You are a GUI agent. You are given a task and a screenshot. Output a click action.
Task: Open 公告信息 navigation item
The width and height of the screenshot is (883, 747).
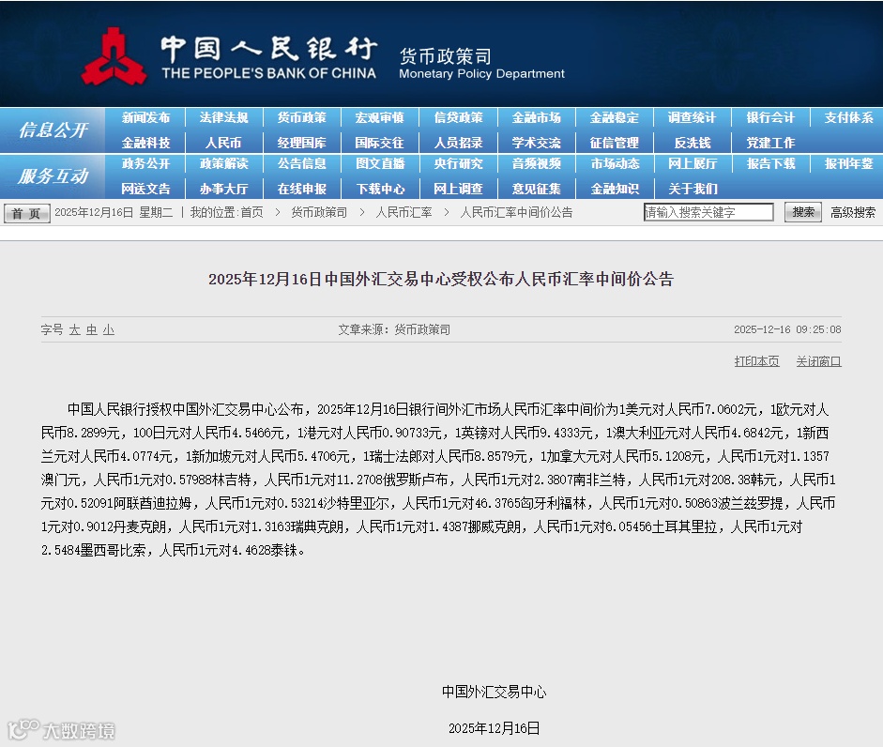(x=302, y=164)
